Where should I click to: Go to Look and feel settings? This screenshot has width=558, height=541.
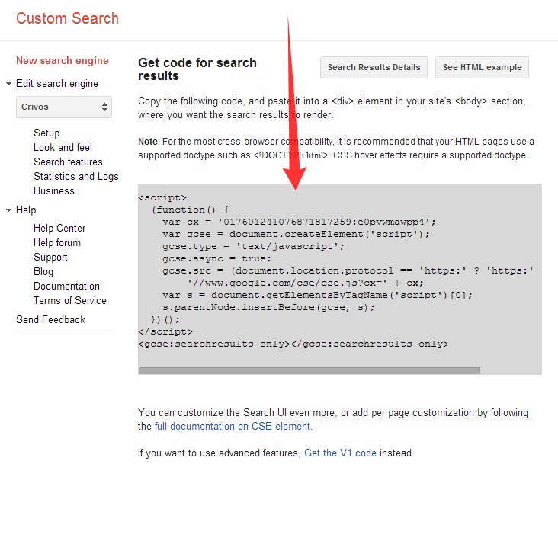pyautogui.click(x=63, y=147)
